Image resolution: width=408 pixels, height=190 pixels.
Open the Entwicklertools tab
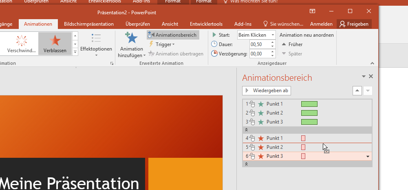click(x=206, y=24)
